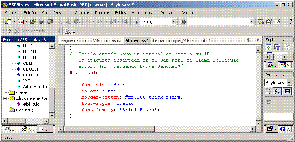Open the Proyecto menu

point(61,13)
